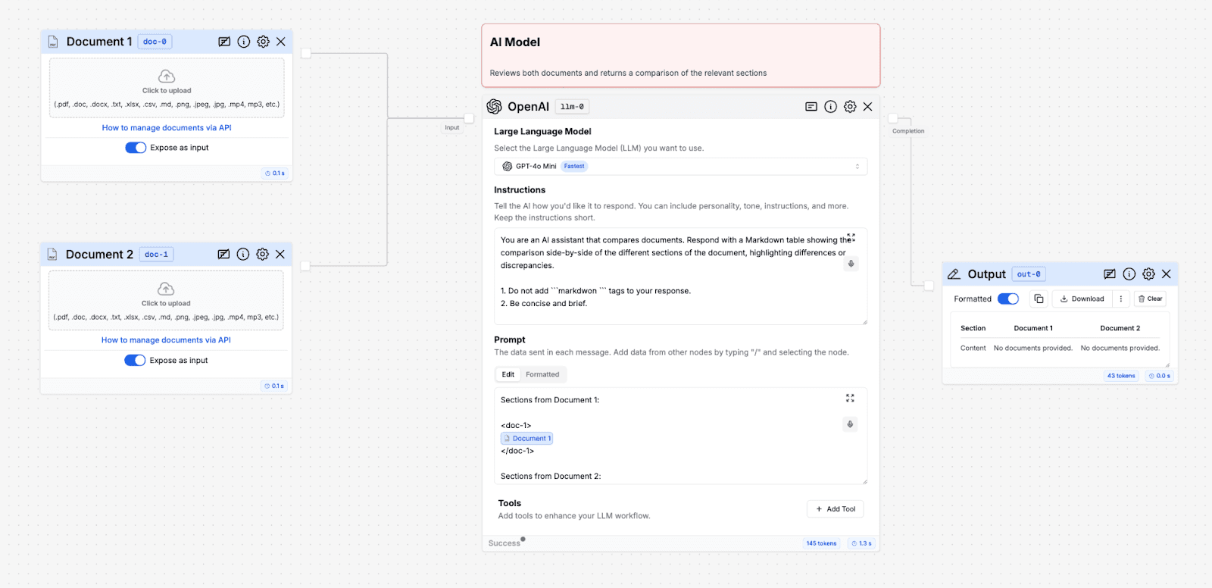
Task: Click the file icon beside Document 1 title
Action: pos(53,42)
